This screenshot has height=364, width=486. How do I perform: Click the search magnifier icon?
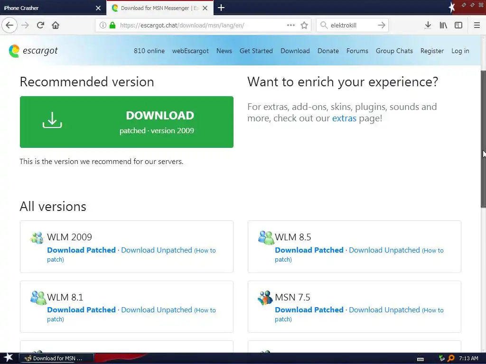[324, 25]
